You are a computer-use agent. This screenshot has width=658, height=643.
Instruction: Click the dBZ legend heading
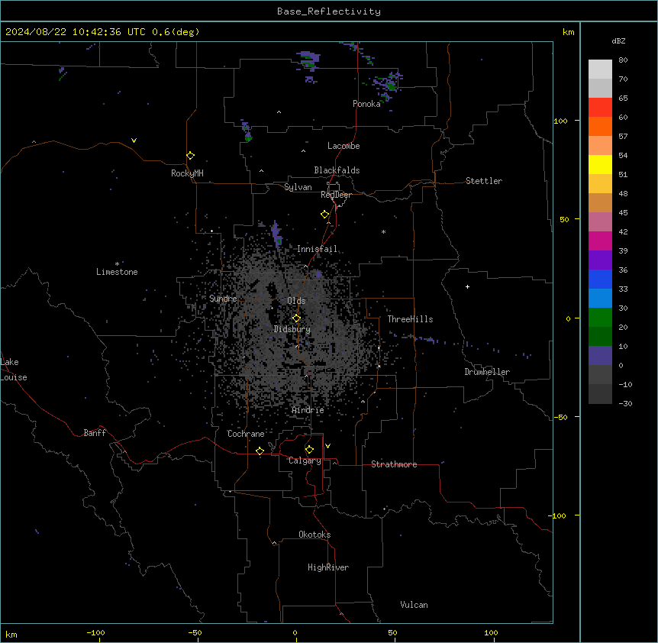pyautogui.click(x=618, y=40)
